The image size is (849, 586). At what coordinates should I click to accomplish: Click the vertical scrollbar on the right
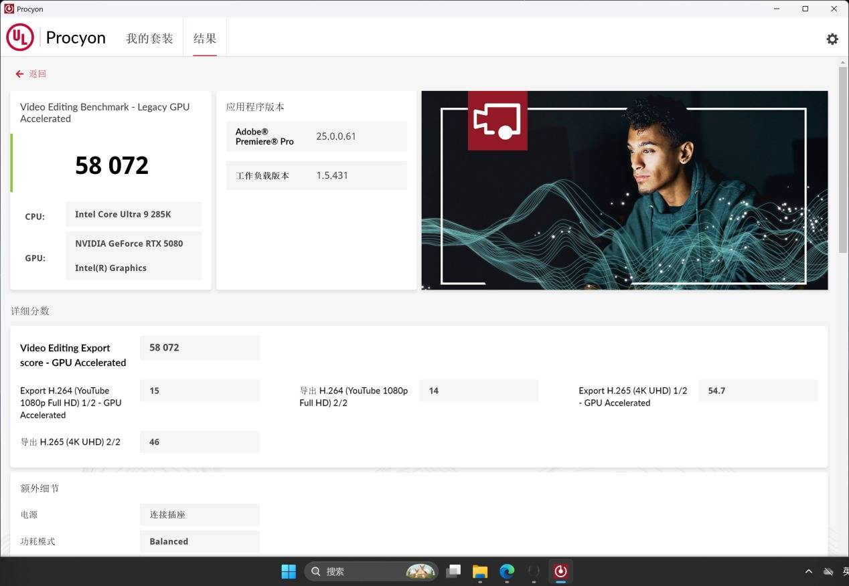[843, 161]
